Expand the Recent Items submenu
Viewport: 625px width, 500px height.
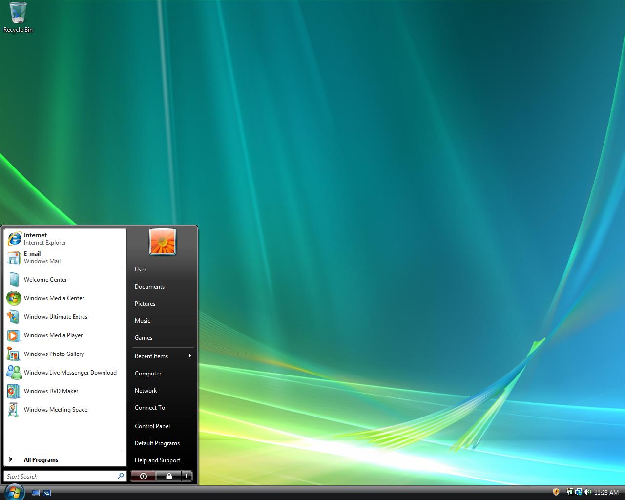162,356
